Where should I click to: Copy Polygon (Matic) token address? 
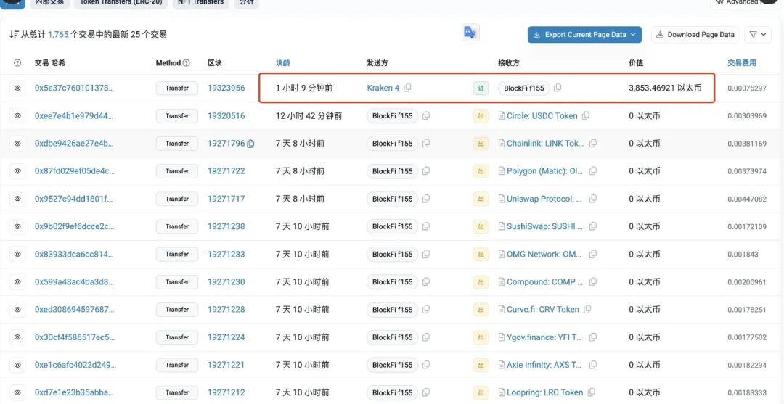592,171
